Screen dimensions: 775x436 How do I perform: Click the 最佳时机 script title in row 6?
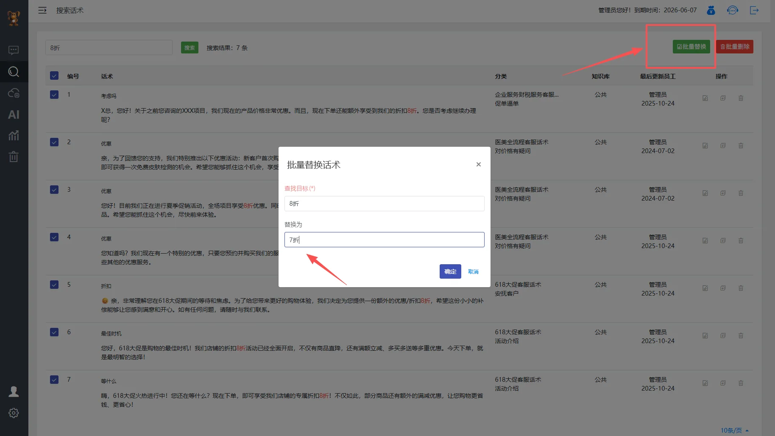tap(111, 334)
